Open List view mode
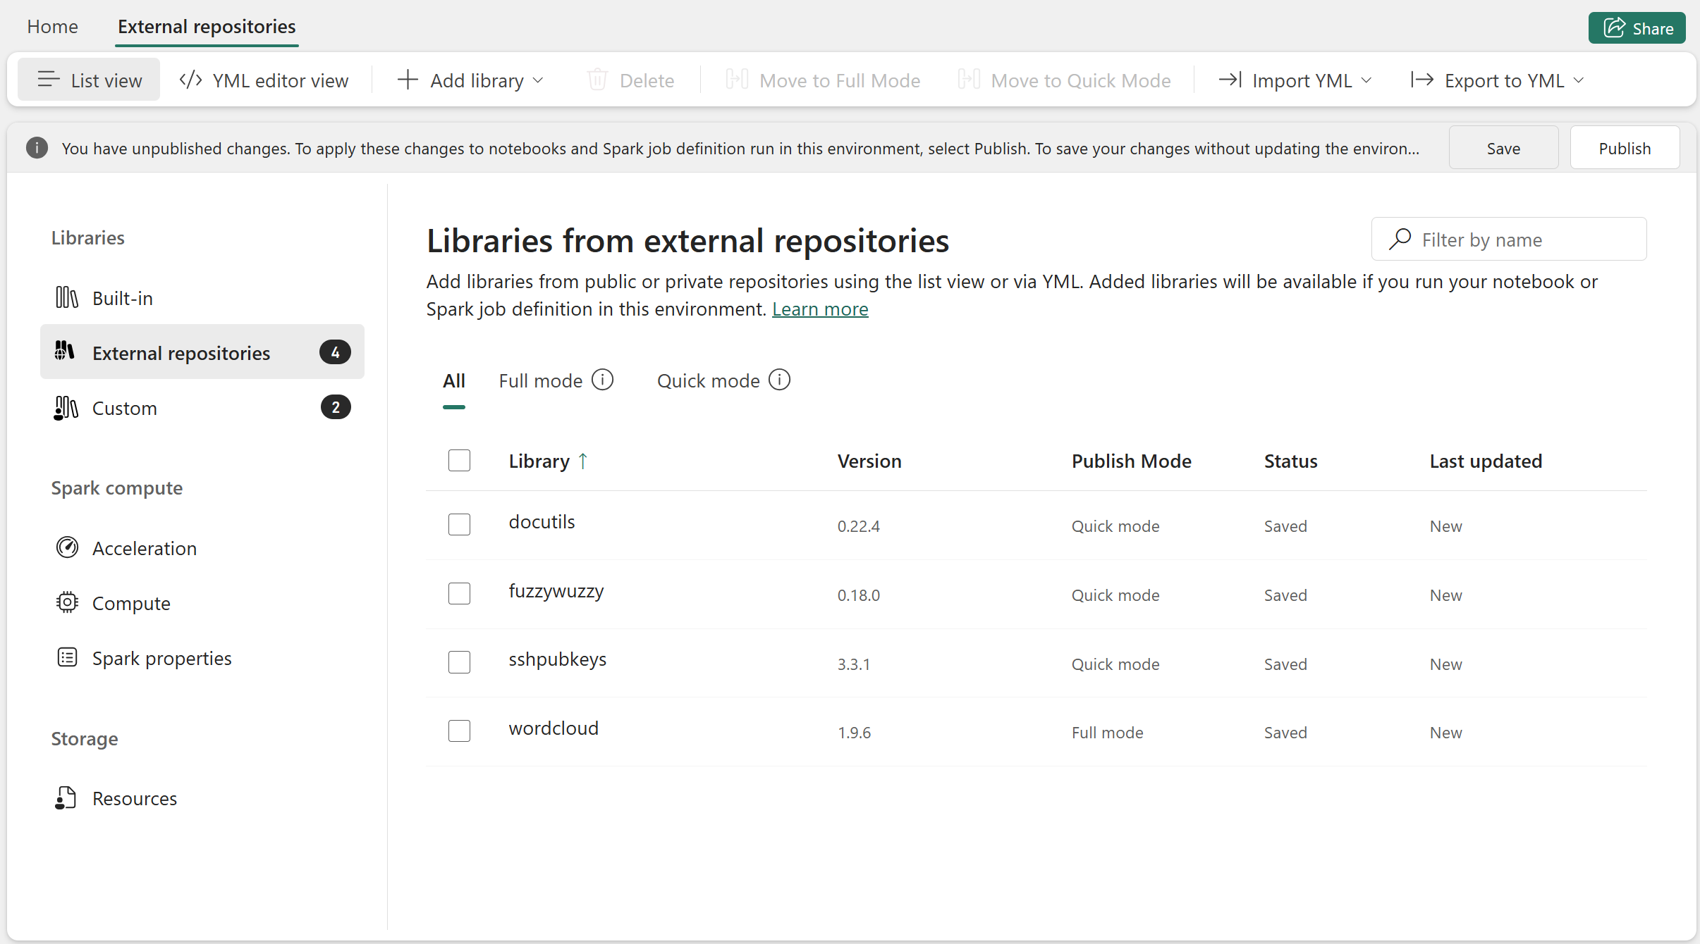Viewport: 1700px width, 944px height. point(89,80)
